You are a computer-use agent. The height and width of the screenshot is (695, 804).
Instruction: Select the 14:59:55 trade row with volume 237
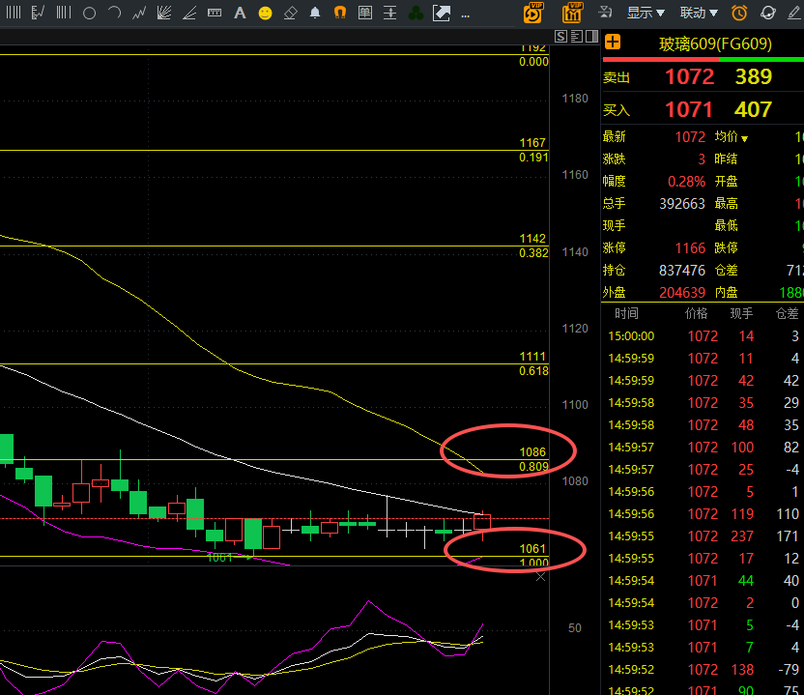tap(703, 536)
